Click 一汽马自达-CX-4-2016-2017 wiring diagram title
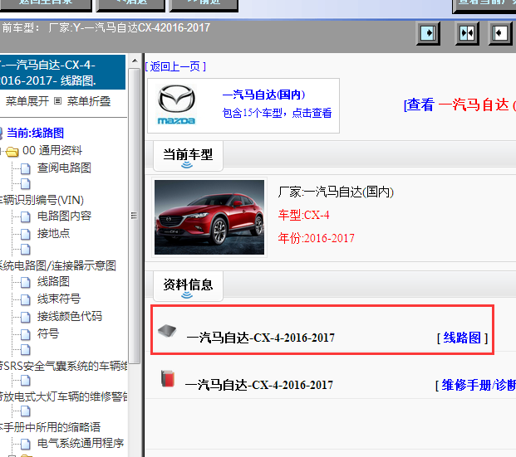This screenshot has height=457, width=516. pos(260,338)
